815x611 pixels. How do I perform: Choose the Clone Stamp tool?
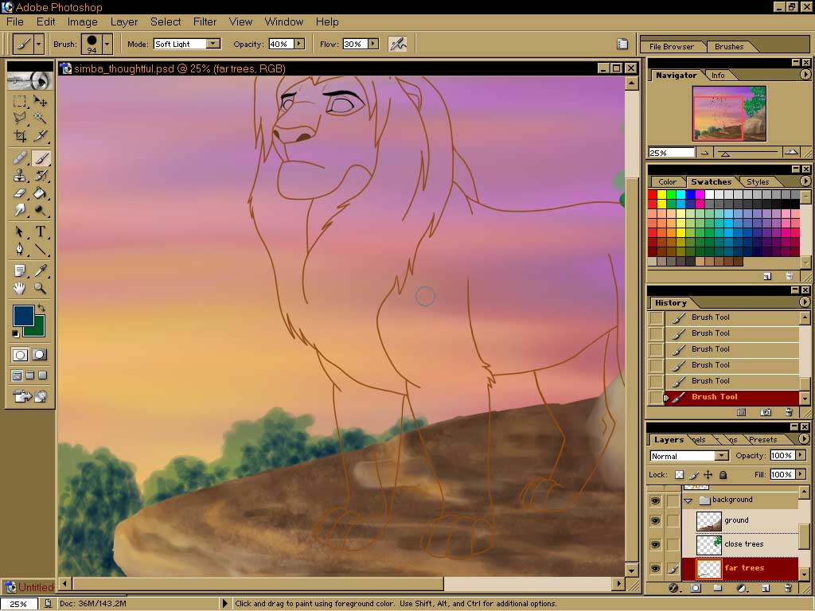pos(20,175)
